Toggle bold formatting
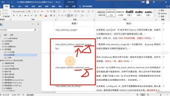The width and height of the screenshot is (170, 96). (14, 15)
